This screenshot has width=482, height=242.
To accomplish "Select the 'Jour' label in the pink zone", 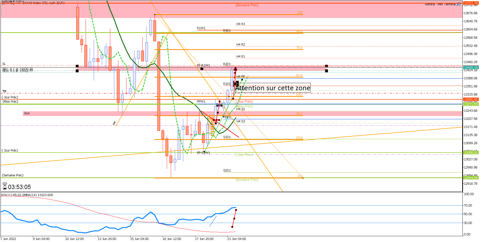I will 27,113.
